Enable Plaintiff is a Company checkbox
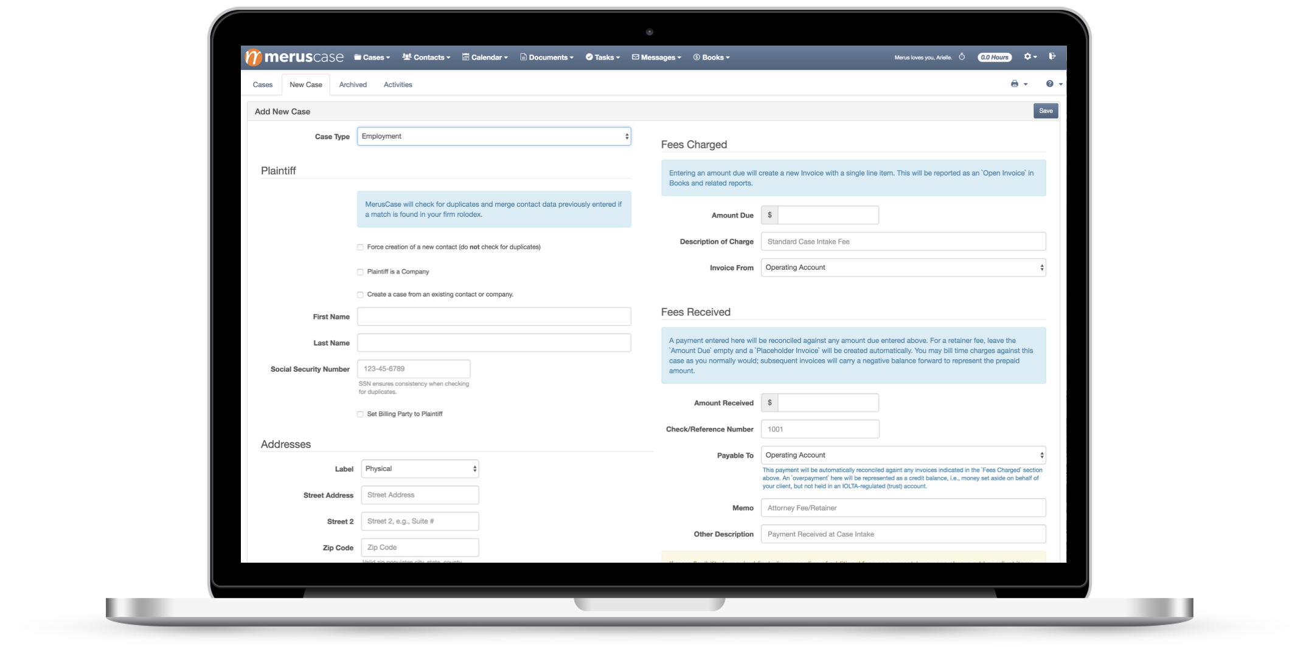This screenshot has height=652, width=1292. pyautogui.click(x=360, y=272)
